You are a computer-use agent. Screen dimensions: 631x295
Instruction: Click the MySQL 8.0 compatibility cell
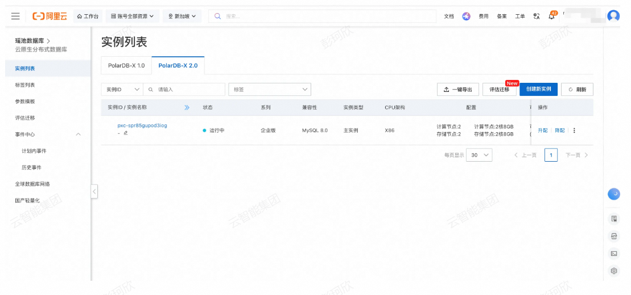tap(315, 130)
